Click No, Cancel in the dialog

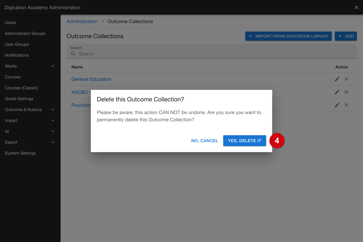click(x=205, y=141)
